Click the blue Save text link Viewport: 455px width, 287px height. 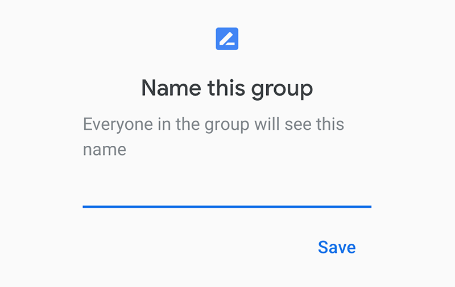337,247
